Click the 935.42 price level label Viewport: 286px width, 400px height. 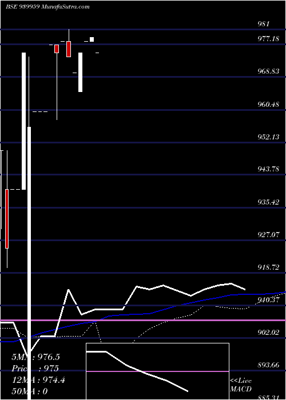click(x=268, y=202)
